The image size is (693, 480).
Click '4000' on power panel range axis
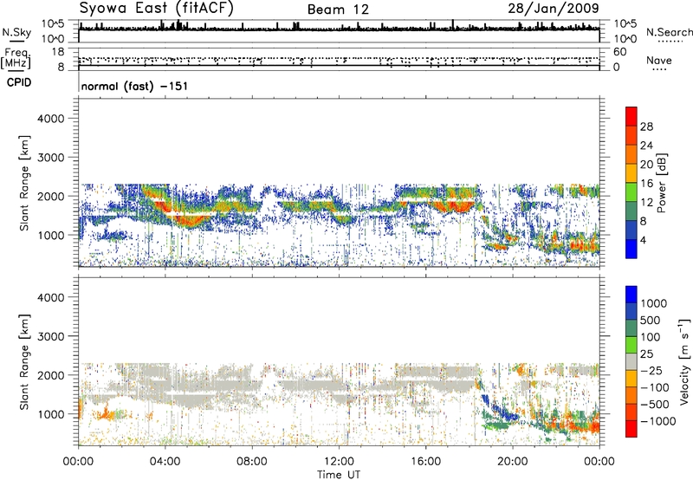[x=50, y=119]
